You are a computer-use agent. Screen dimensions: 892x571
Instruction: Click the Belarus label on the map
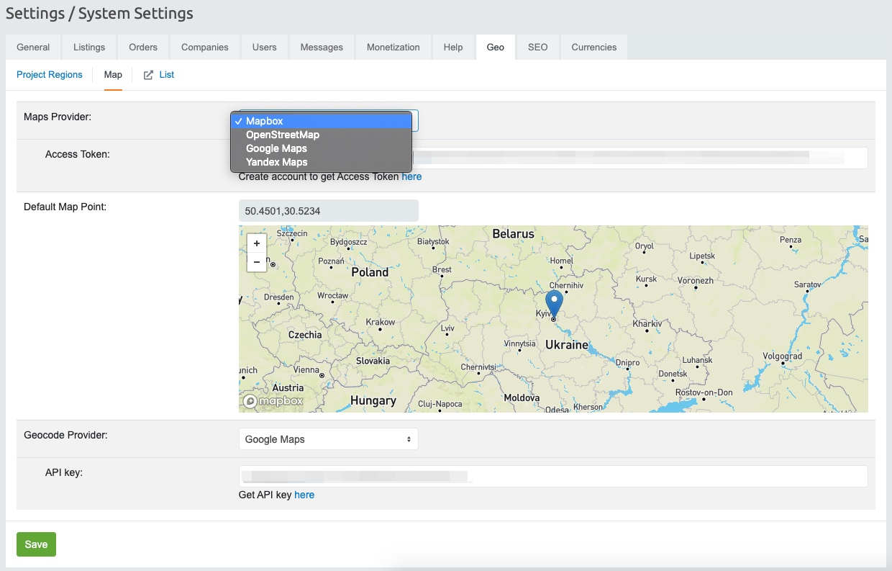click(514, 233)
